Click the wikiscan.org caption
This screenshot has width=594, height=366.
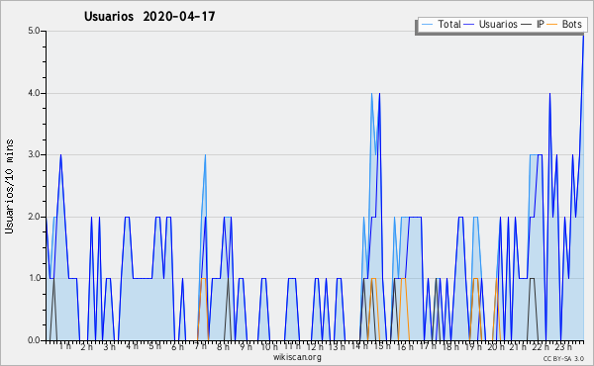[297, 357]
